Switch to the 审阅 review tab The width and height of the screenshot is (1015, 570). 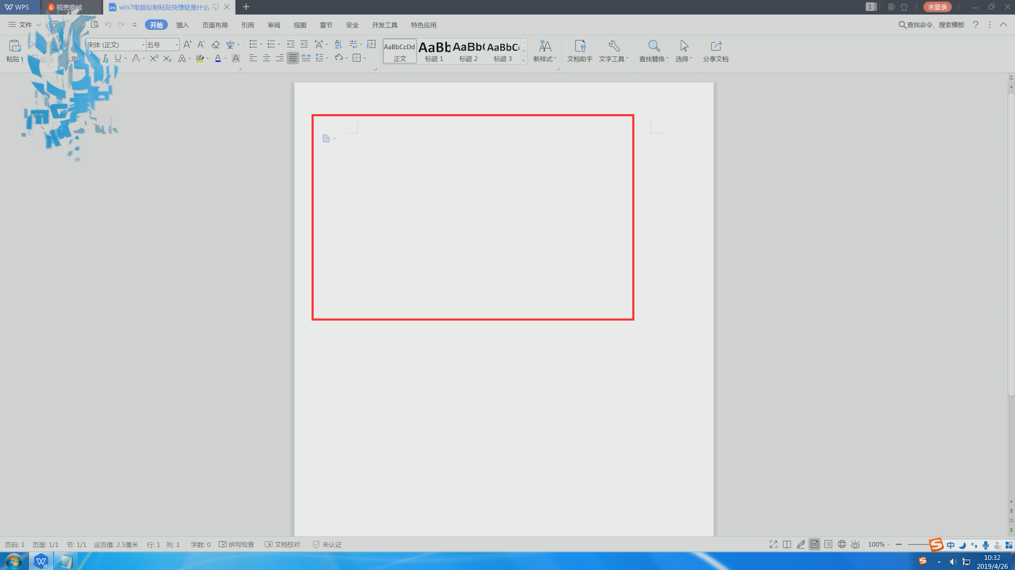[x=273, y=25]
